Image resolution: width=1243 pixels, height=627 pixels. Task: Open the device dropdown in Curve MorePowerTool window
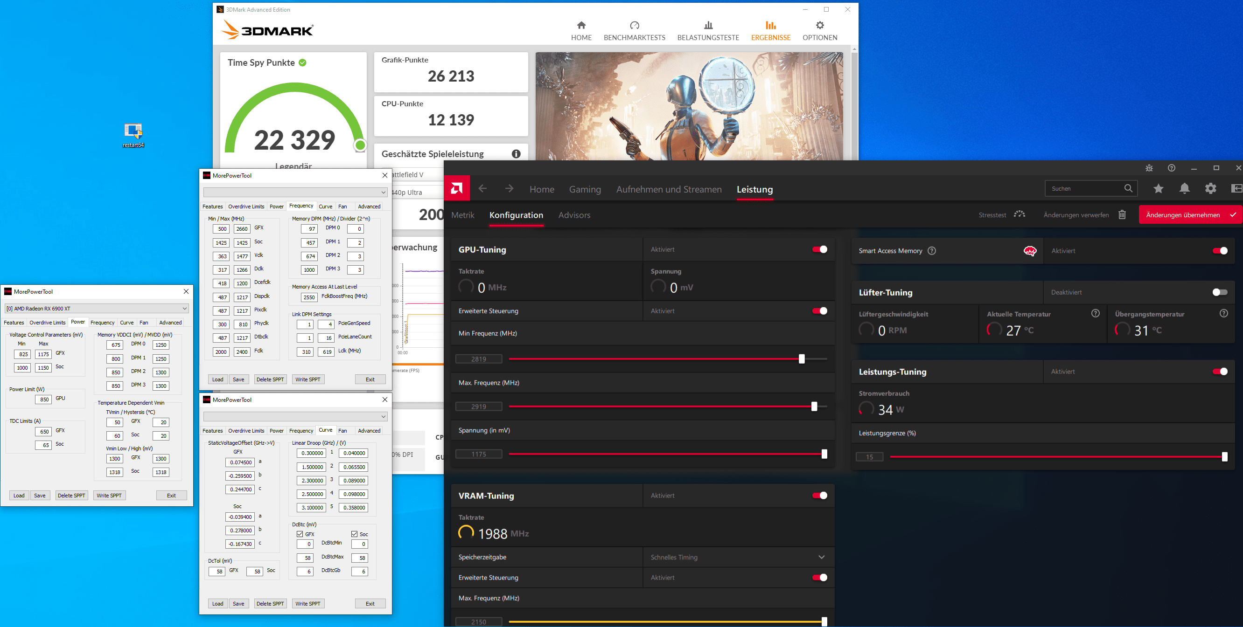point(295,416)
